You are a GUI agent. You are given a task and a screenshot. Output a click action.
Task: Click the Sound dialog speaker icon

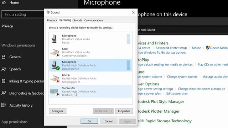[48, 12]
